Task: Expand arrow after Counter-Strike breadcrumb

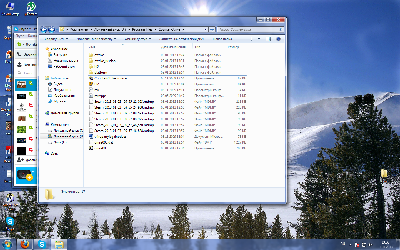Action: click(183, 29)
